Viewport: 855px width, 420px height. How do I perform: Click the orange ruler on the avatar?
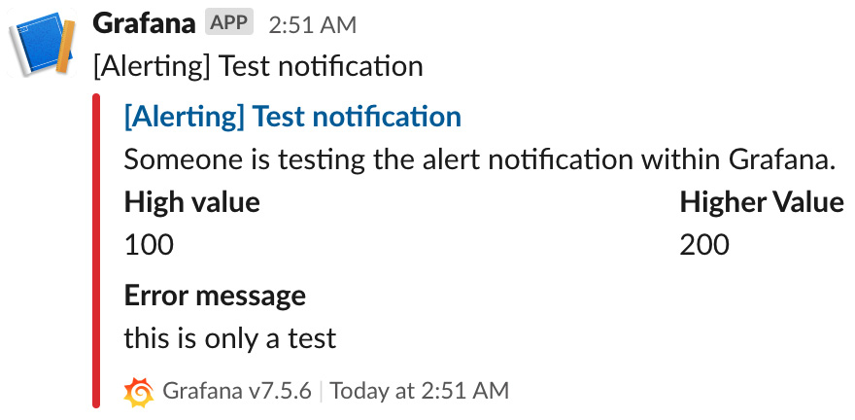pyautogui.click(x=66, y=47)
